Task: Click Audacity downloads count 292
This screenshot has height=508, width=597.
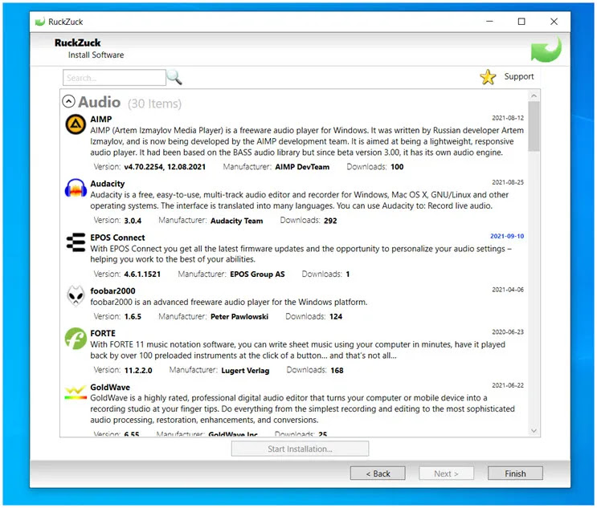Action: tap(330, 221)
